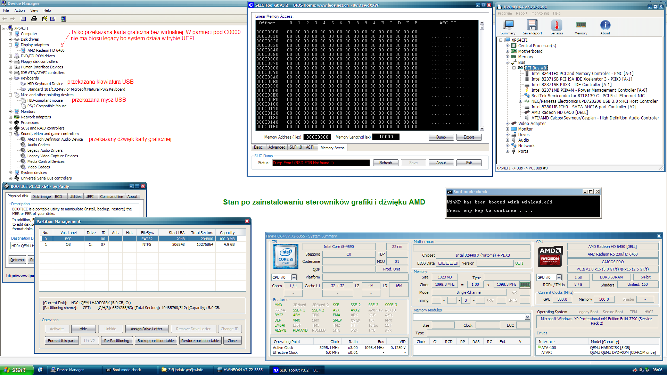Open the CPU #0 dropdown

coord(294,277)
